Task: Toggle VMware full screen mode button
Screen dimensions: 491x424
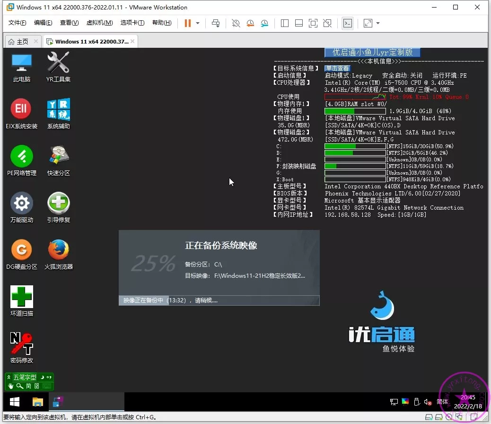Action: [x=313, y=23]
